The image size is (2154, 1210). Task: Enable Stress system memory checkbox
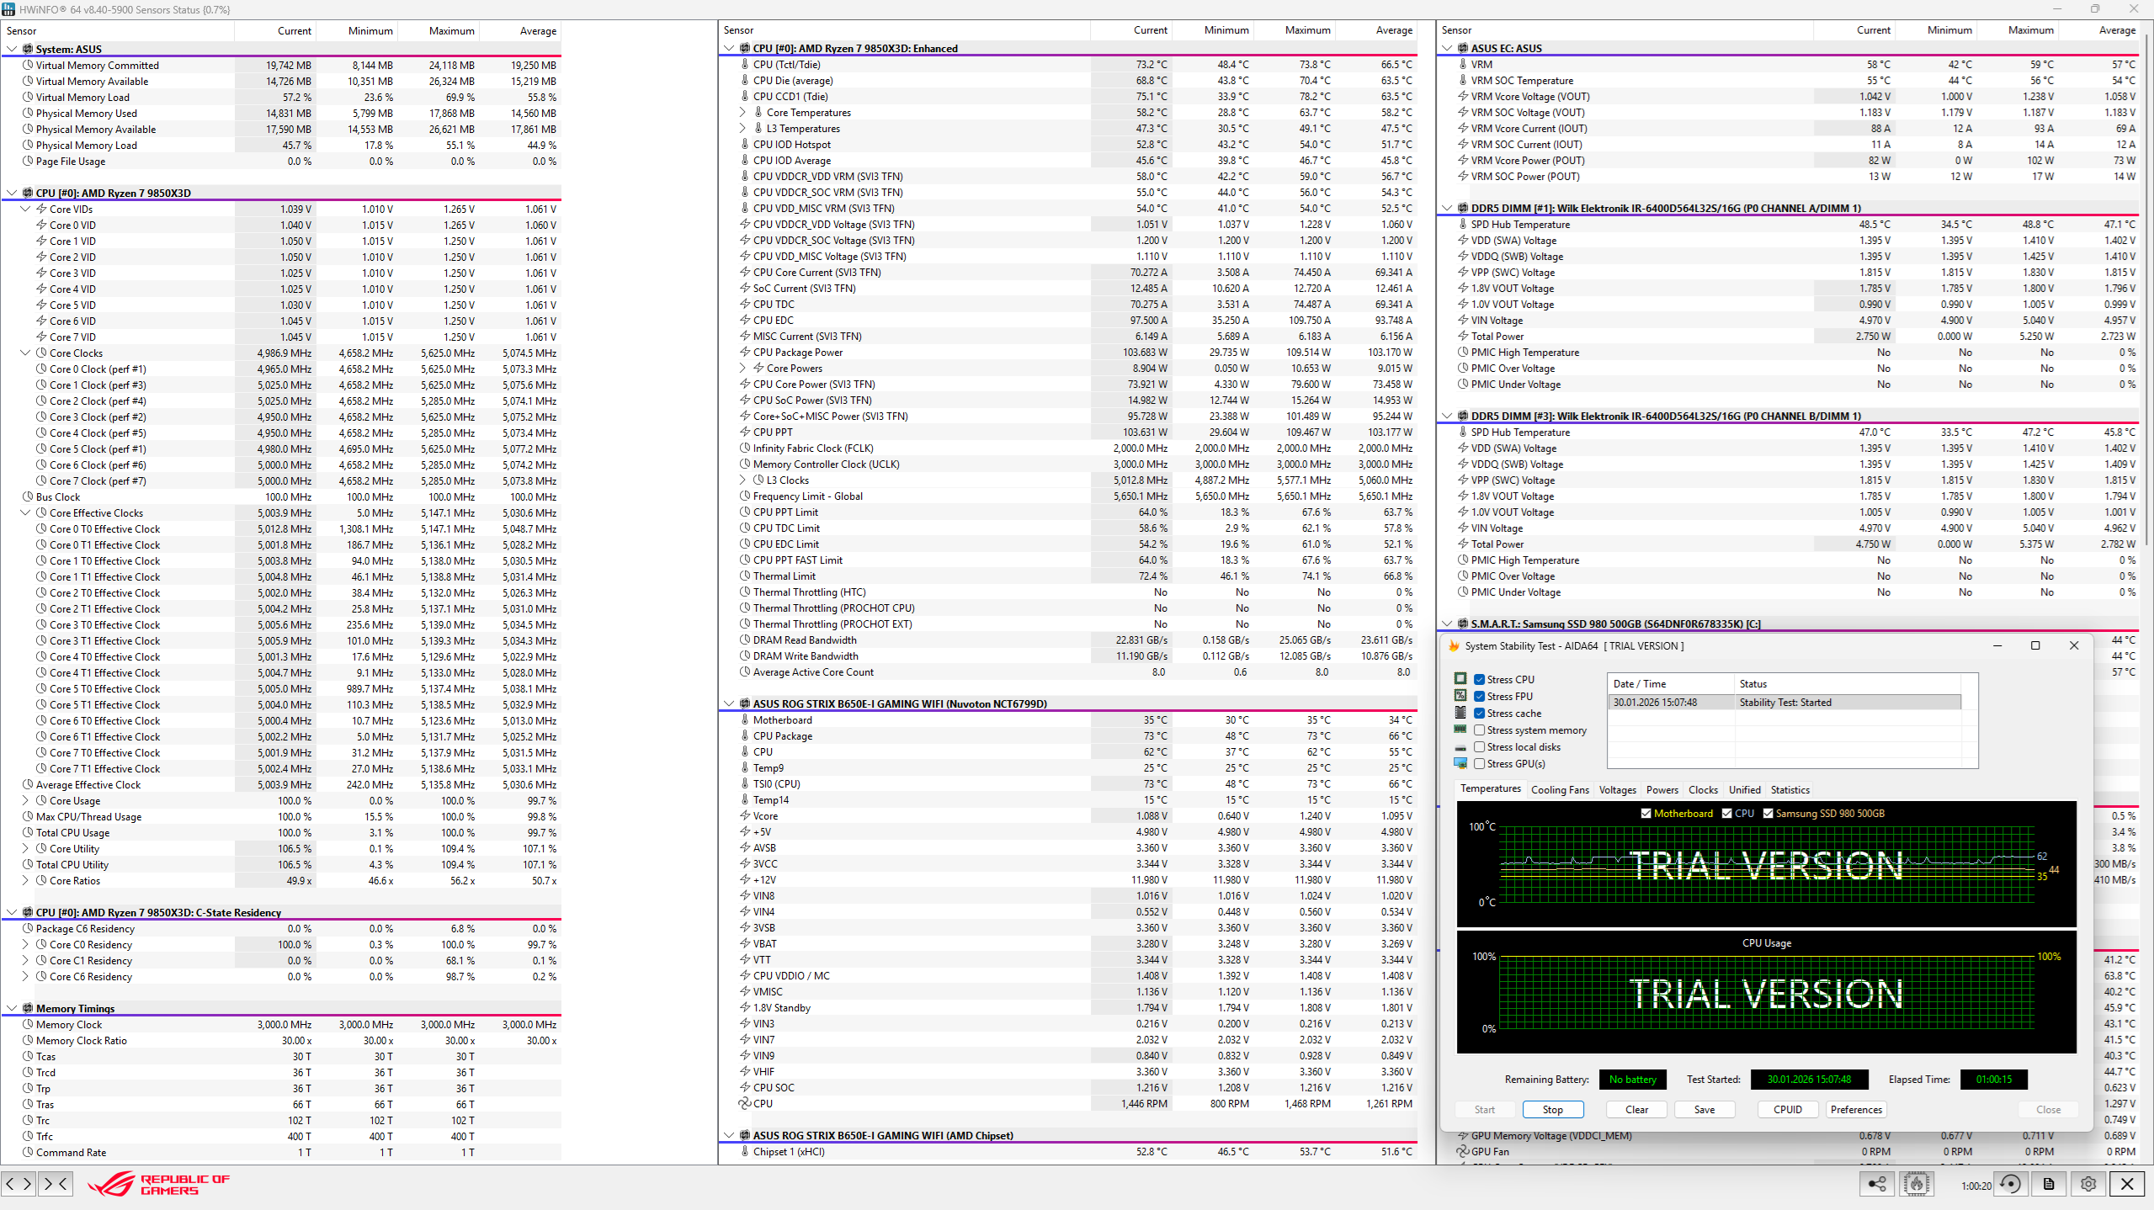pyautogui.click(x=1479, y=730)
